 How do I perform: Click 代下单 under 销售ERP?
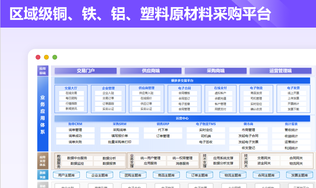click(163, 130)
